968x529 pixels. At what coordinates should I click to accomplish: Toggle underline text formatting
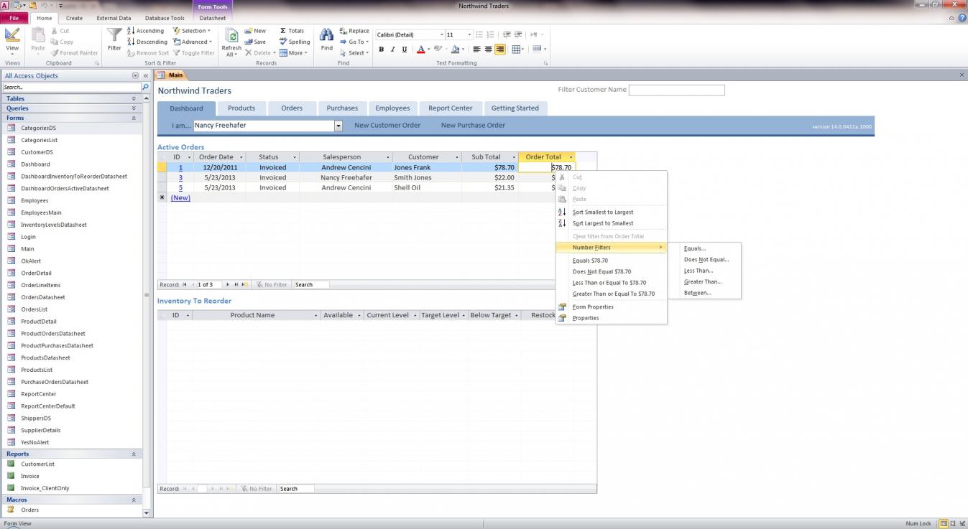[404, 50]
